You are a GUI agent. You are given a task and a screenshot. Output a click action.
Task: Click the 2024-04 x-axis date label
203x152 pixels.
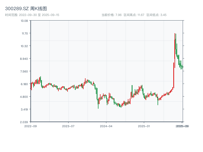click(x=106, y=126)
